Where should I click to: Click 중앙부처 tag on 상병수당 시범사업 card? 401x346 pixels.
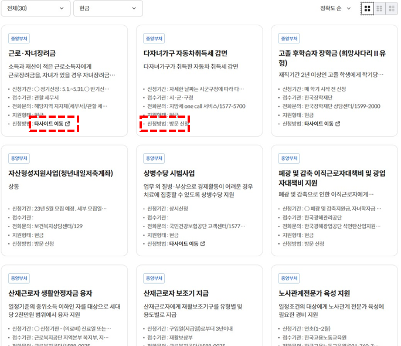(154, 158)
